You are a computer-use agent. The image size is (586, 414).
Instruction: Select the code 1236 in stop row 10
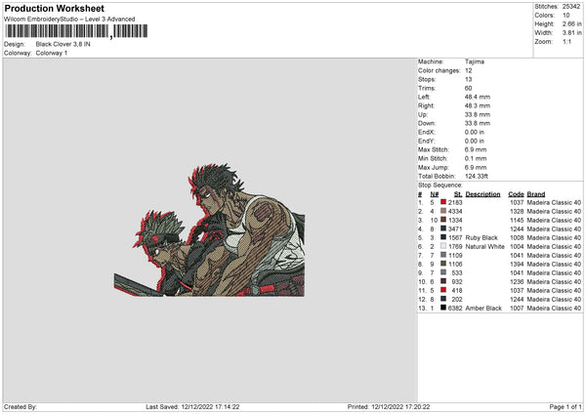pos(517,282)
